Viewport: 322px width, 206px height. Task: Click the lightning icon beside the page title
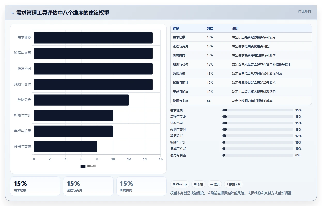click(12, 13)
